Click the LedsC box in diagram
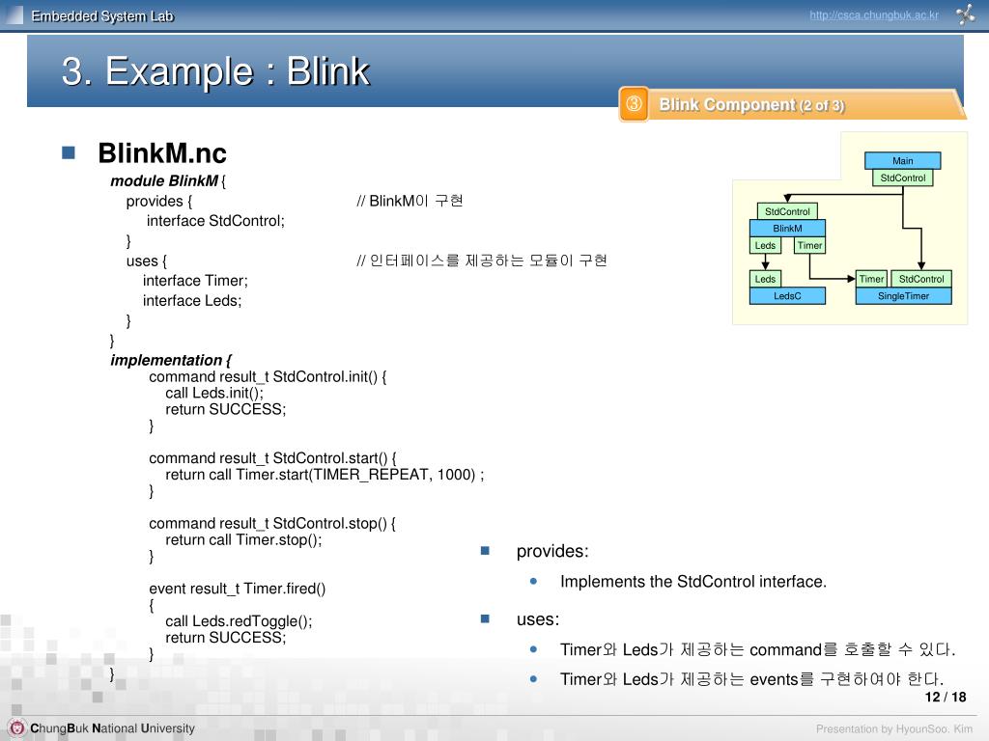This screenshot has height=741, width=989. point(787,295)
